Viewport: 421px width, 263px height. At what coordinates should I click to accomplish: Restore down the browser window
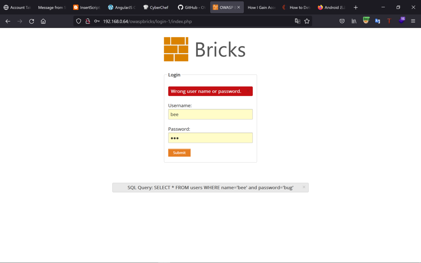pyautogui.click(x=398, y=7)
